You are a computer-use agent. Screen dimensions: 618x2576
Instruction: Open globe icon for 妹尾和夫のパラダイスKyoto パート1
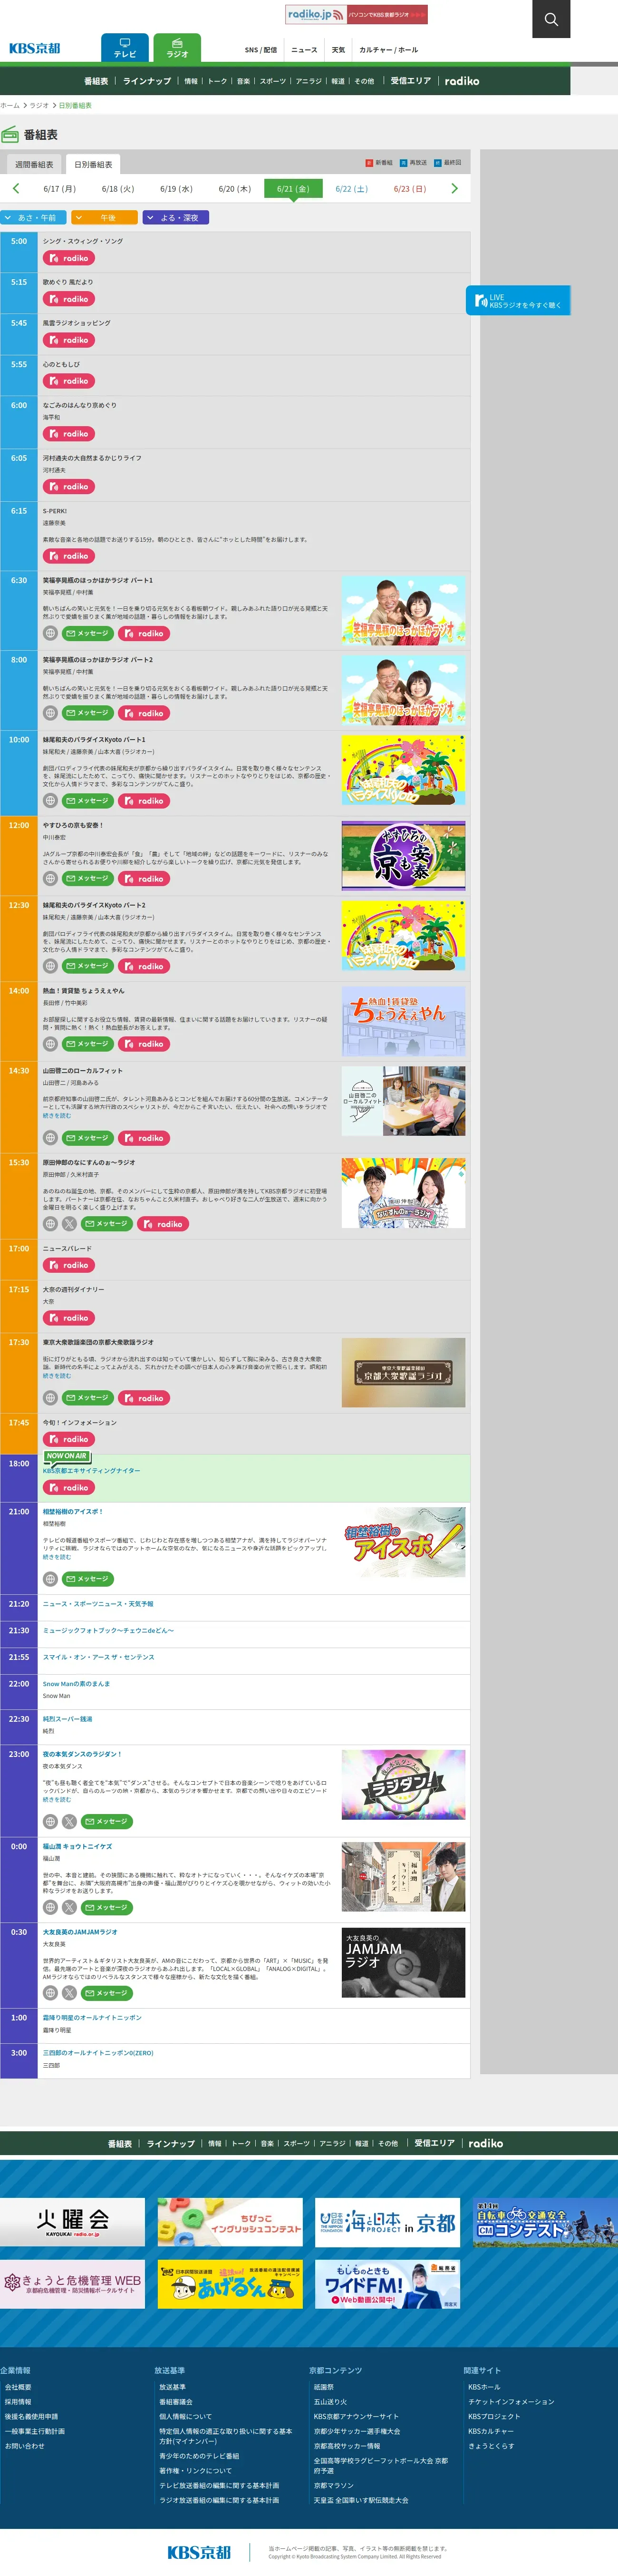point(50,800)
